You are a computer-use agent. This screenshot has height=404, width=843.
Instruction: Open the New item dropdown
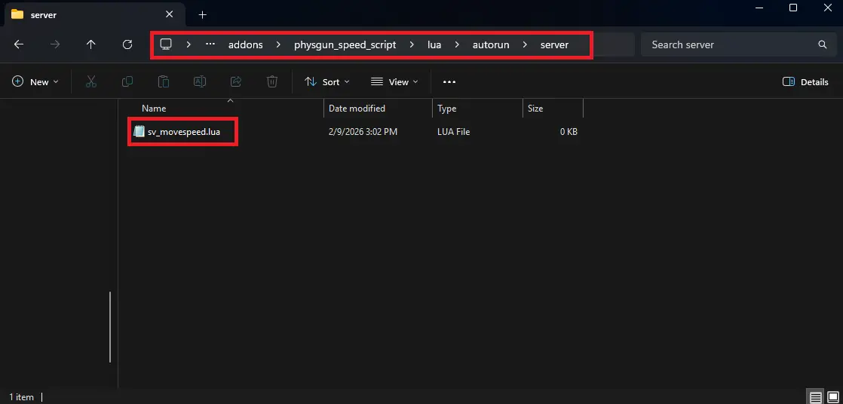coord(35,81)
